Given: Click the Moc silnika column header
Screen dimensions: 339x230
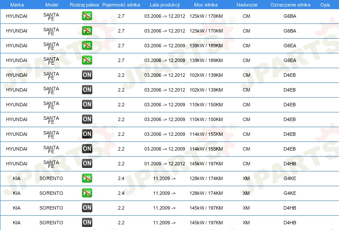Looking at the screenshot, I should click(206, 5).
